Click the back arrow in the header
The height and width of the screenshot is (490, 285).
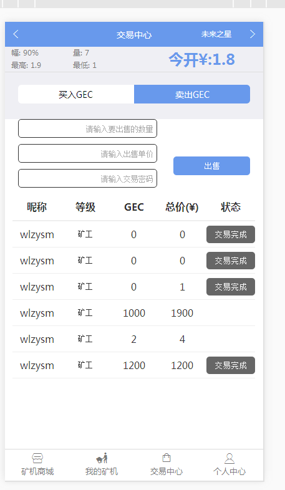pyautogui.click(x=16, y=34)
